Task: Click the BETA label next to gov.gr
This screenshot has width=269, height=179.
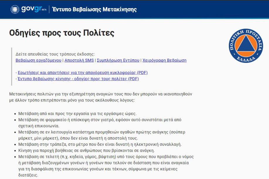Action: coord(44,10)
